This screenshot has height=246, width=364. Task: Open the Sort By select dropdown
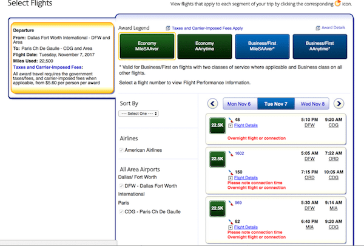tap(138, 114)
